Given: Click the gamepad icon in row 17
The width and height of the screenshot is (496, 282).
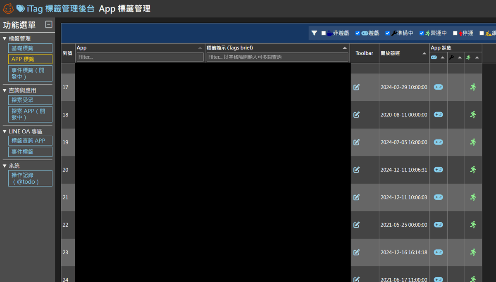Looking at the screenshot, I should coord(438,87).
